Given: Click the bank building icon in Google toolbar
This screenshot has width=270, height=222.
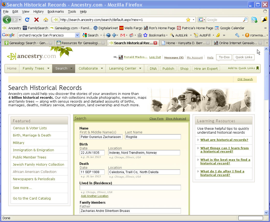Looking at the screenshot, I should [x=140, y=35].
